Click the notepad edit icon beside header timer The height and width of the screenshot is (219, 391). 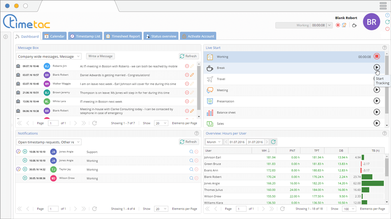(x=344, y=25)
